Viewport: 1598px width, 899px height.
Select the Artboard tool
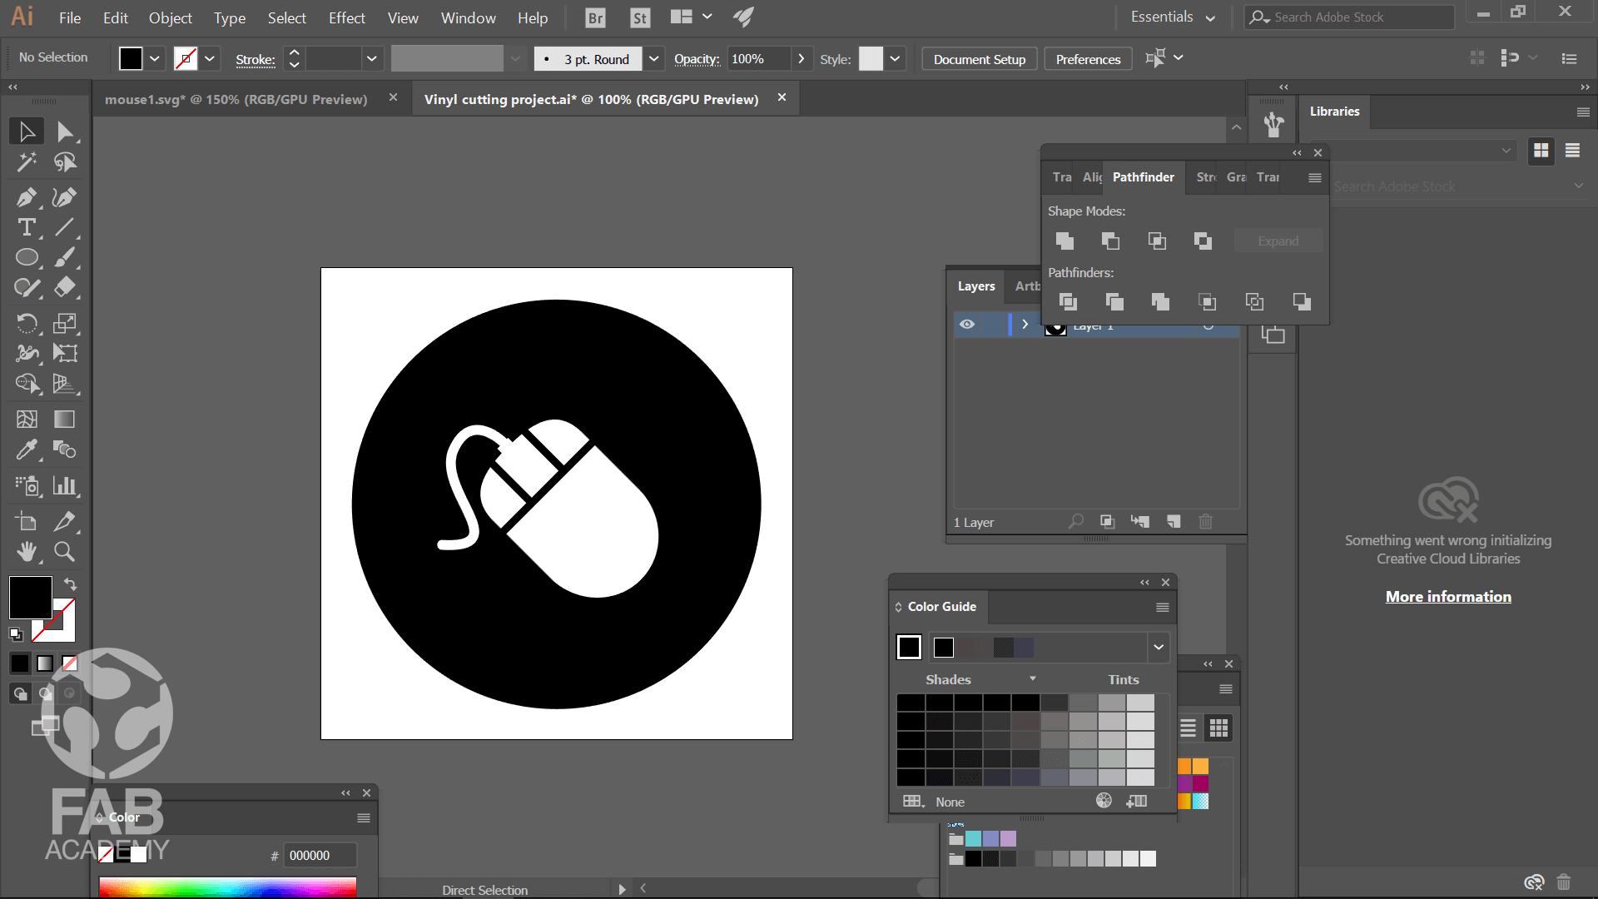27,521
